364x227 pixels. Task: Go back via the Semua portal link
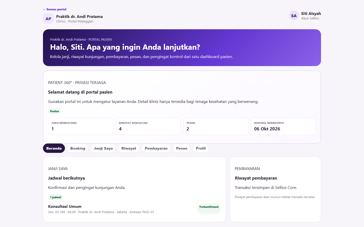[x=55, y=9]
